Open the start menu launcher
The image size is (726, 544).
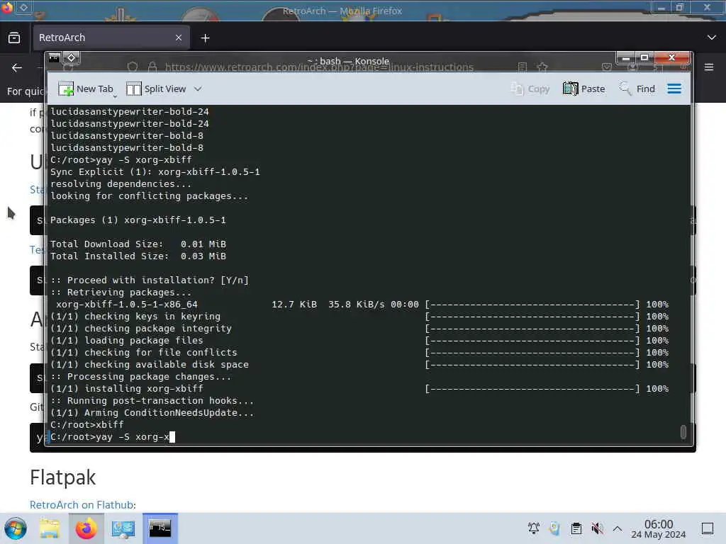point(16,528)
